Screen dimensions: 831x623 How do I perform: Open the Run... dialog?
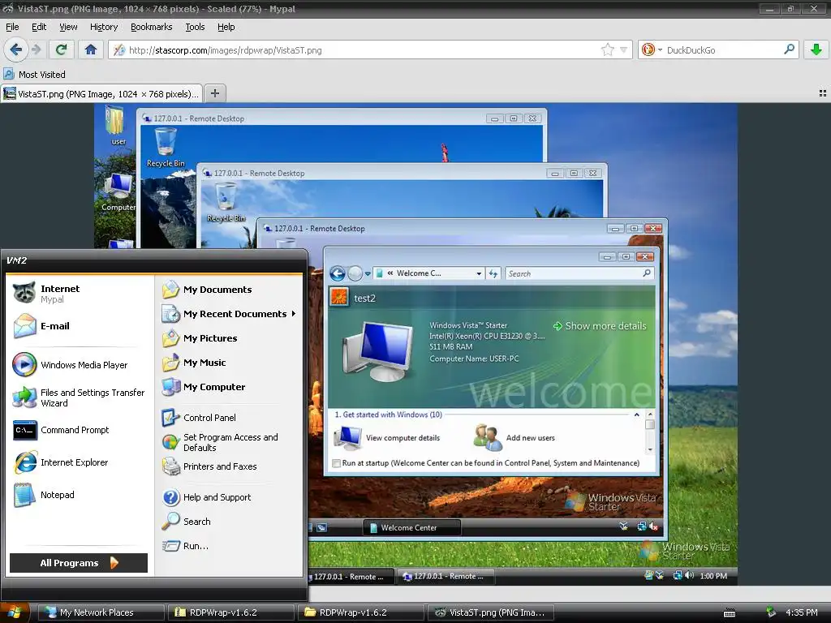click(230, 546)
